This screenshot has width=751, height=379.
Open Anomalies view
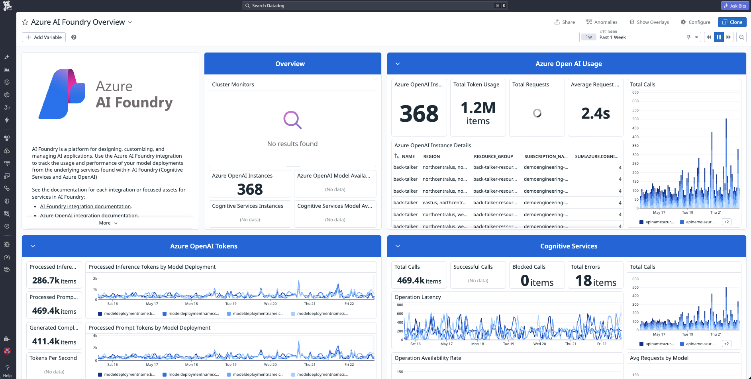pos(602,22)
